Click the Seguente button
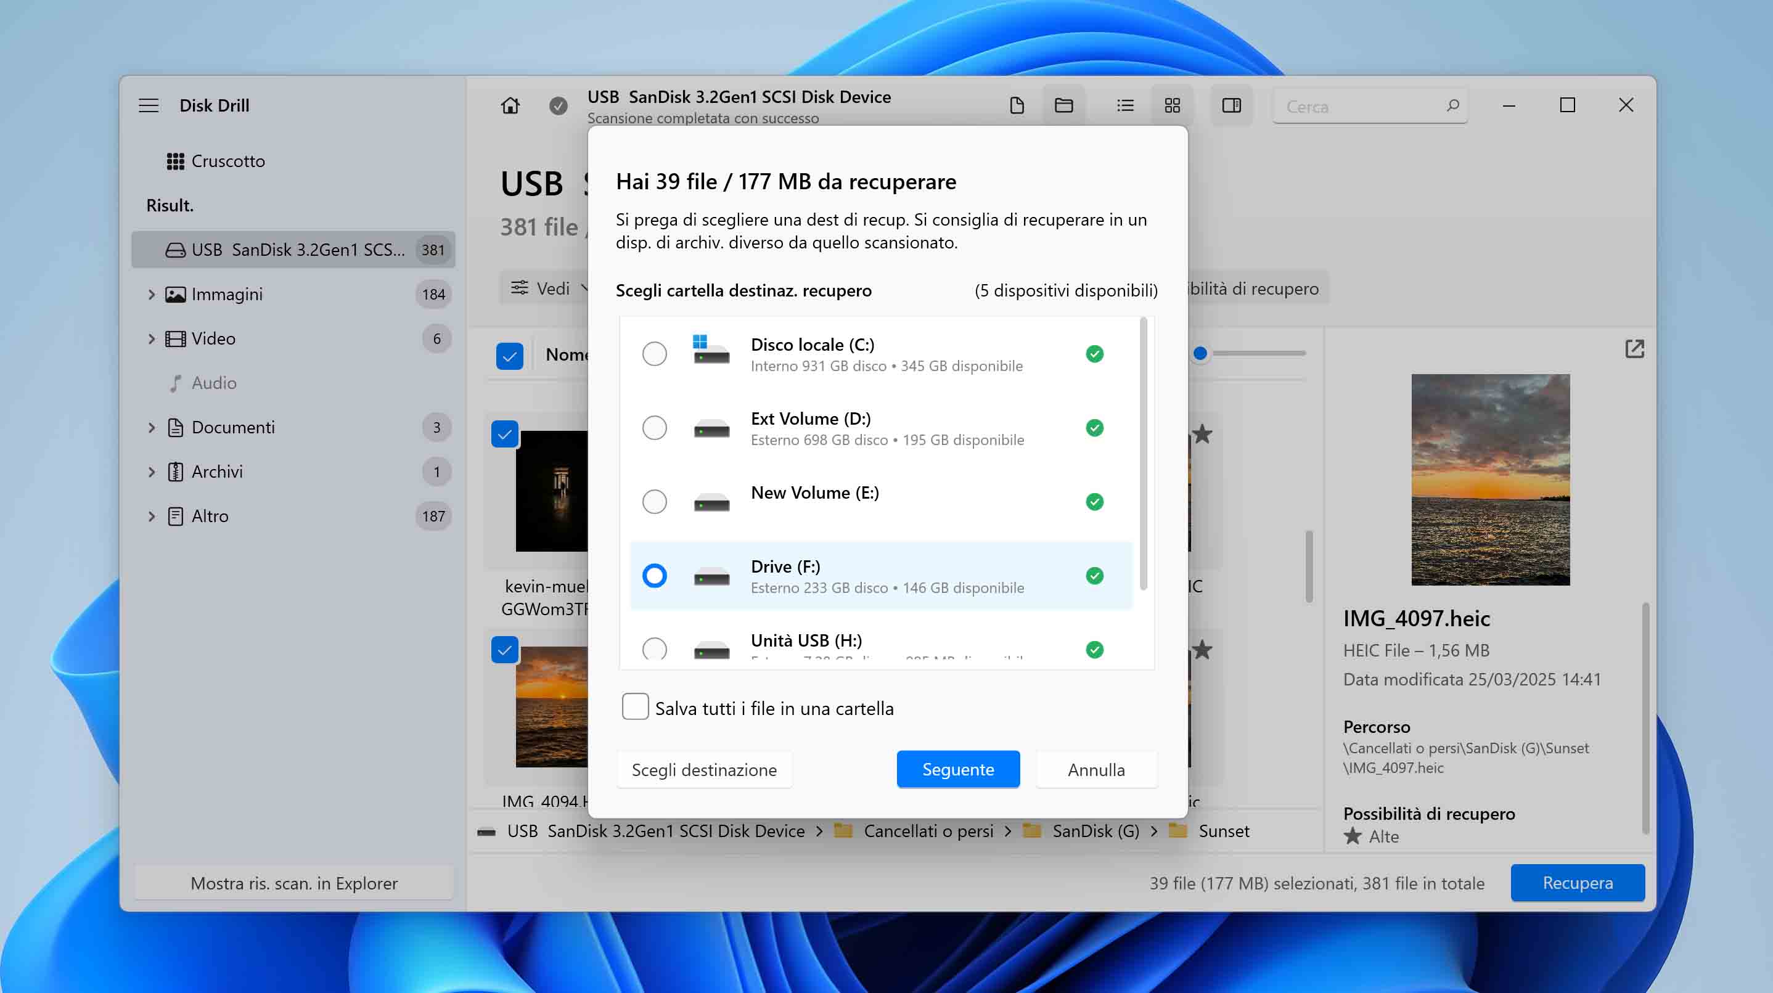This screenshot has width=1773, height=993. pyautogui.click(x=958, y=769)
